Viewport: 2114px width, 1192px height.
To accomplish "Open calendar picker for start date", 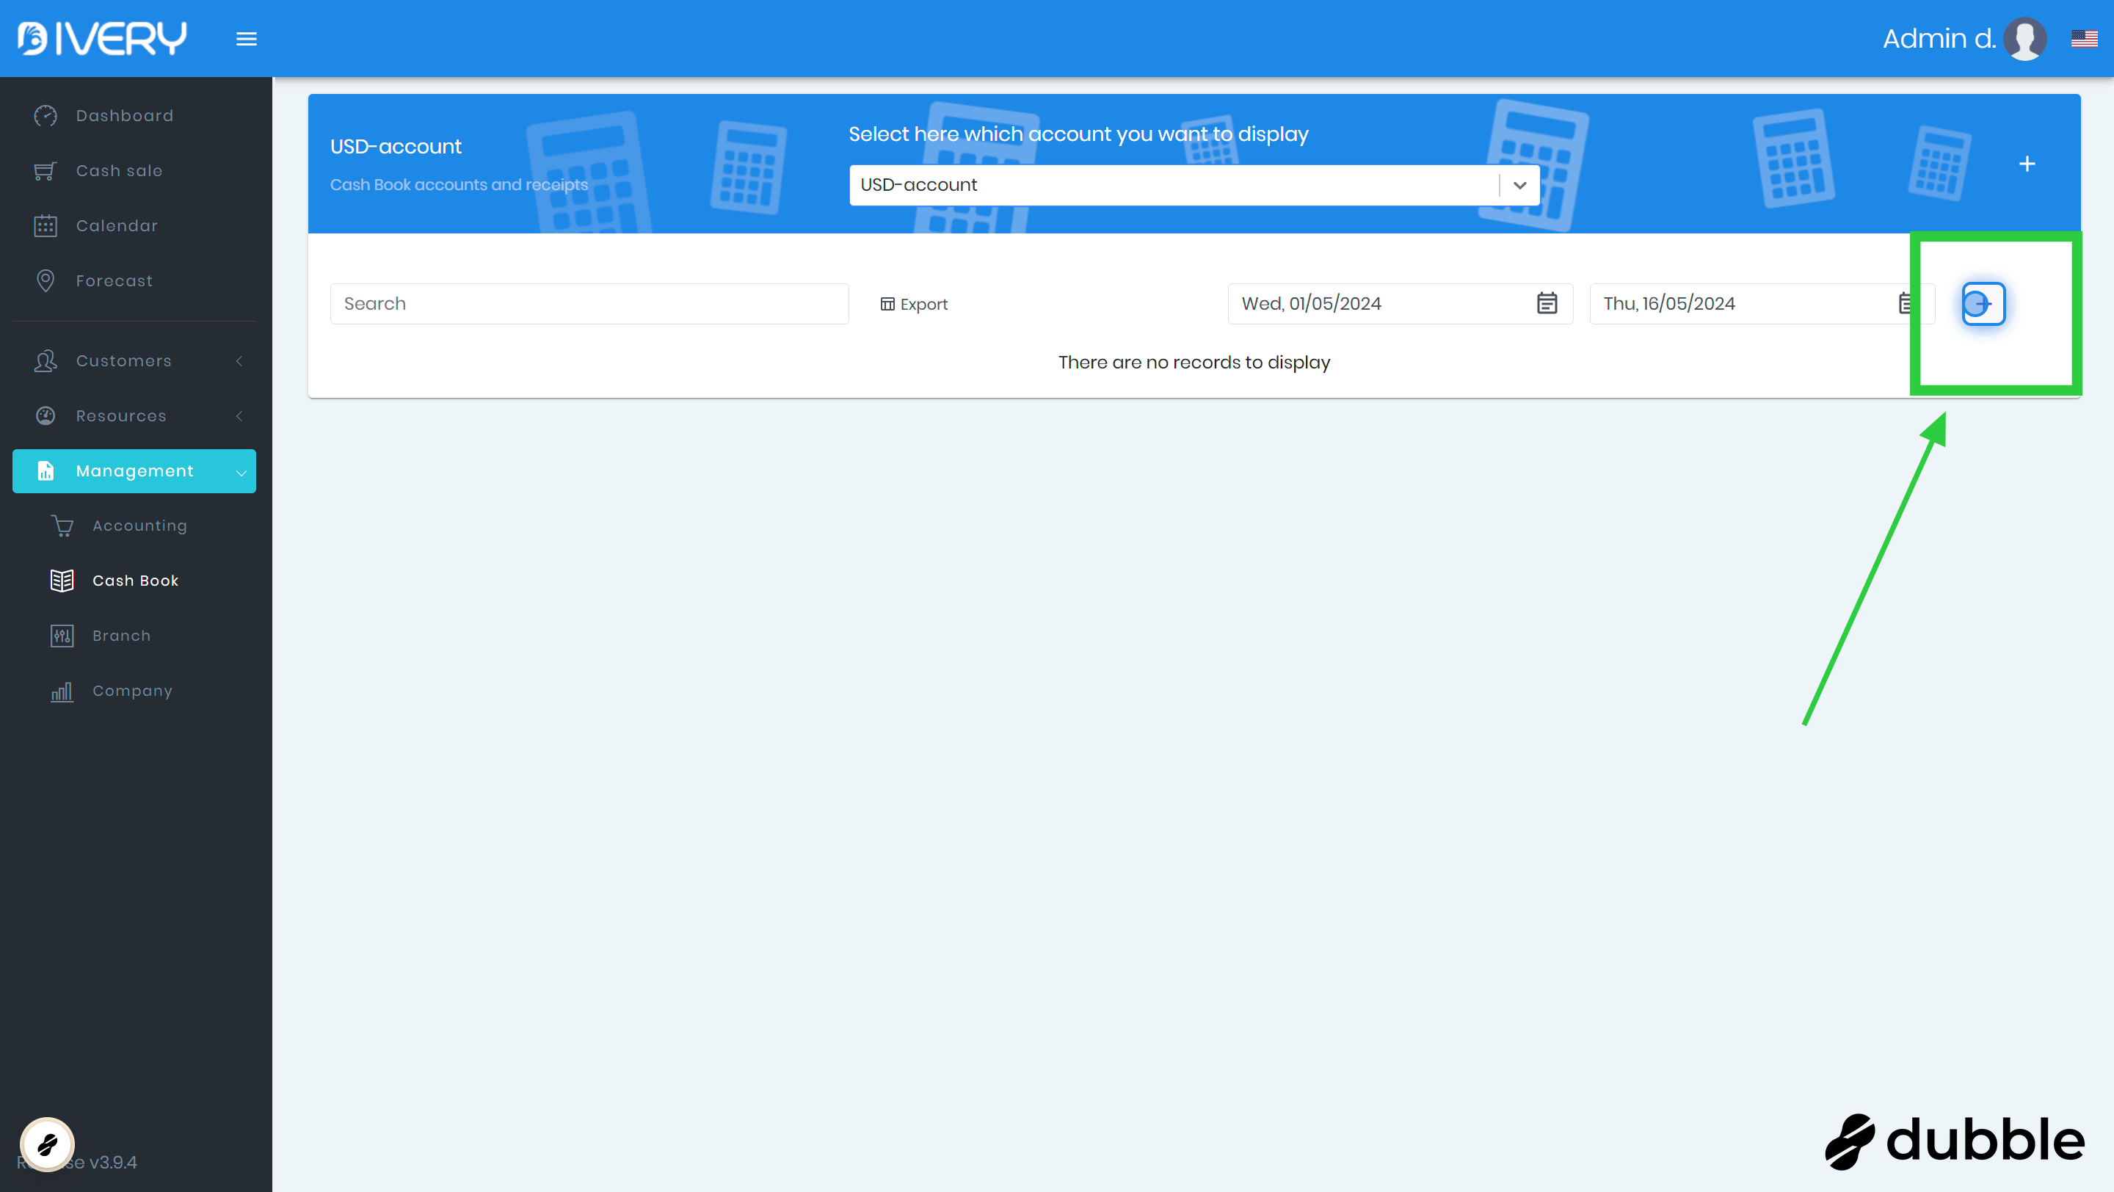I will pyautogui.click(x=1546, y=304).
